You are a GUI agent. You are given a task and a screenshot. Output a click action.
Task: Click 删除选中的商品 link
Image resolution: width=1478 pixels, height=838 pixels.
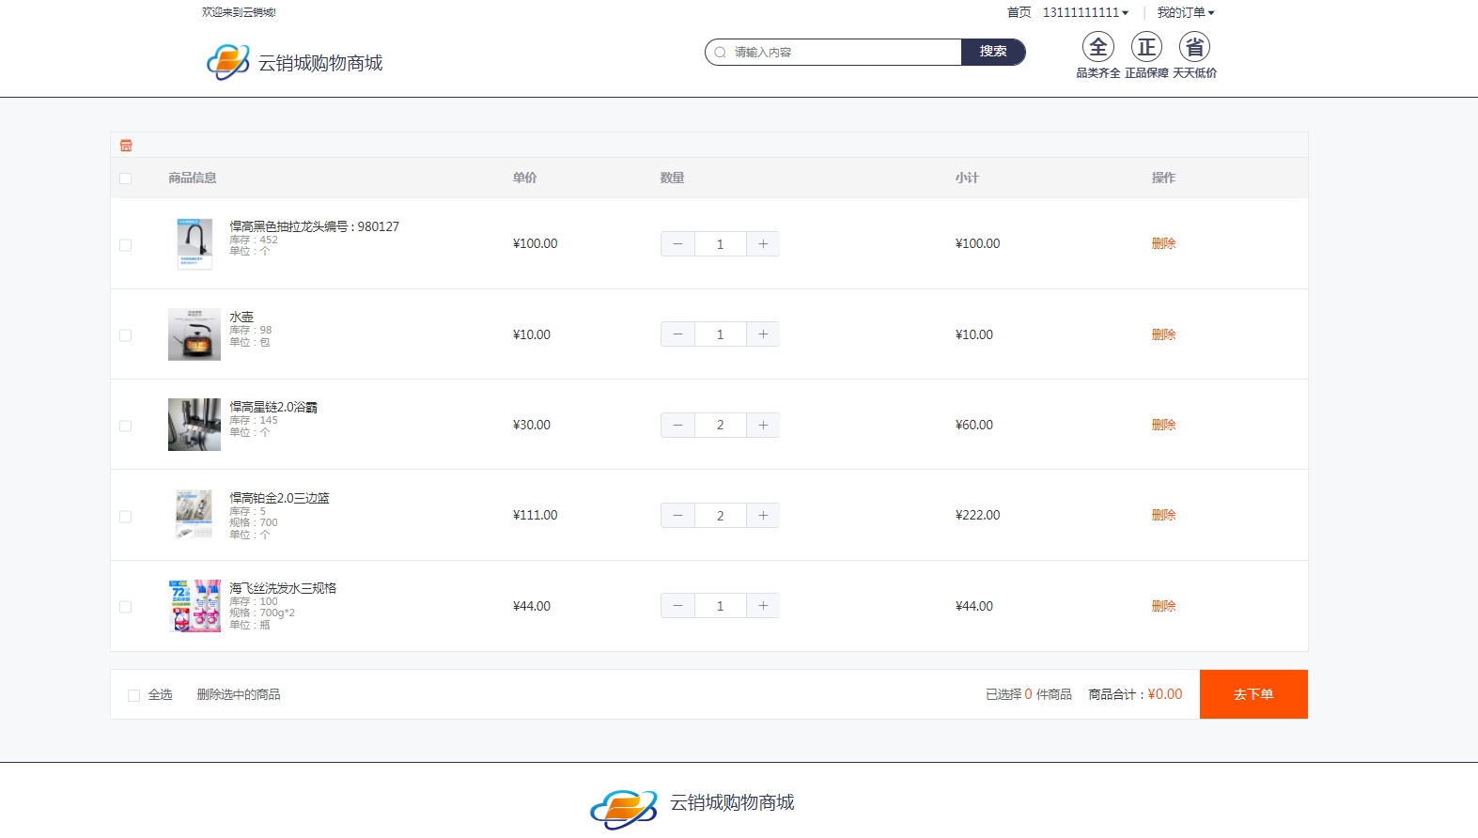[239, 694]
